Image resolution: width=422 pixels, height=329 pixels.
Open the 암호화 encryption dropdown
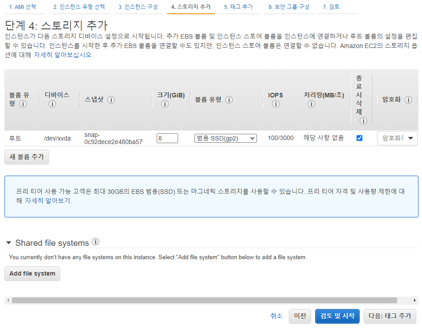(x=397, y=138)
